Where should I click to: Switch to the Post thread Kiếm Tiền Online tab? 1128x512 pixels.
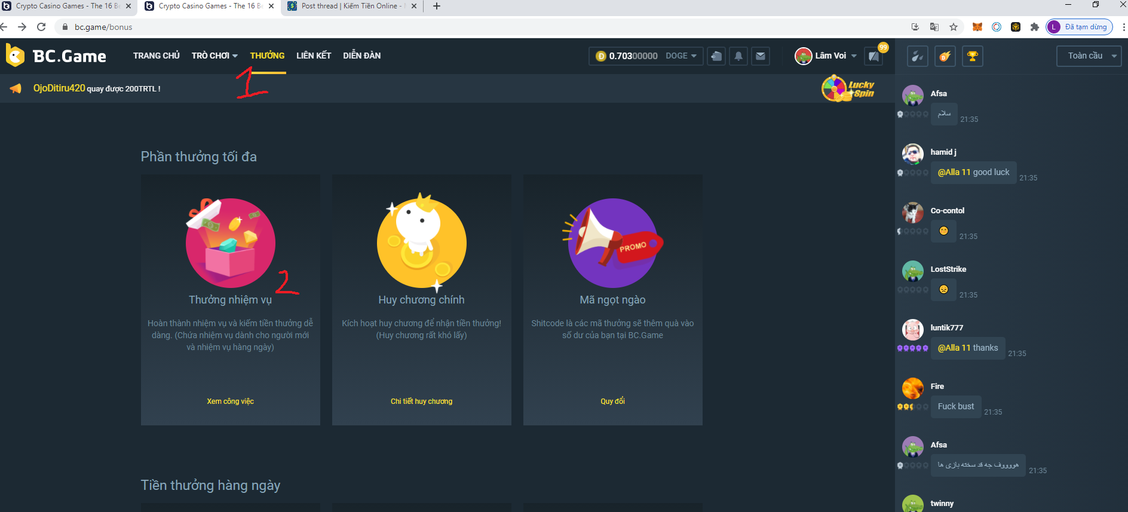352,6
